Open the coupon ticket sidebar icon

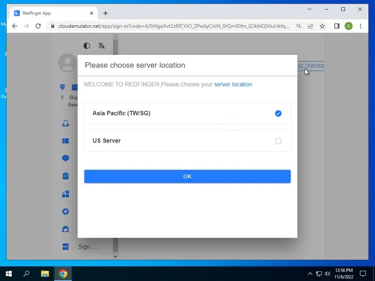click(x=66, y=141)
